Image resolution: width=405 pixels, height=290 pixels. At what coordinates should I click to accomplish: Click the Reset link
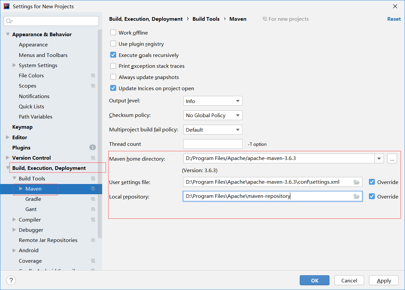394,19
